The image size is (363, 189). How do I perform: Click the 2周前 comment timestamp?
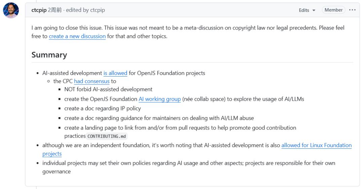(x=55, y=10)
